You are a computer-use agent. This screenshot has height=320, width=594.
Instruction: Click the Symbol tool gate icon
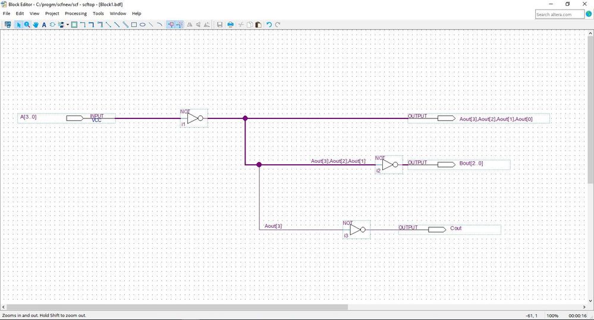pos(52,24)
